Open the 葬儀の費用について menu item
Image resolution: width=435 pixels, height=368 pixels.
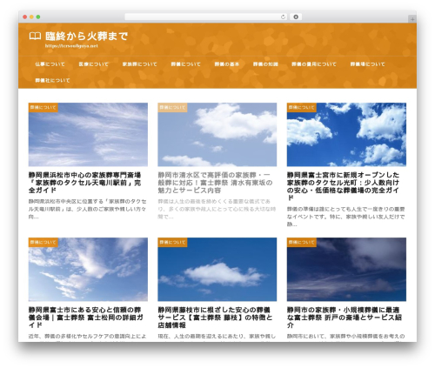click(314, 64)
